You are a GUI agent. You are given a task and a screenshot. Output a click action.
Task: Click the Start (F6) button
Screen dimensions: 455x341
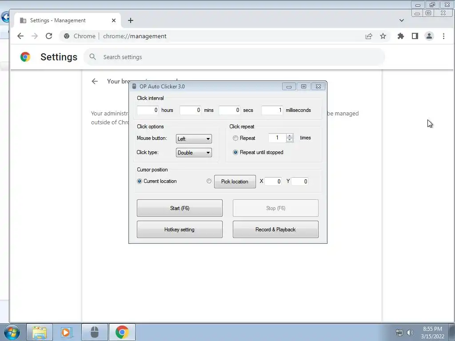click(180, 208)
